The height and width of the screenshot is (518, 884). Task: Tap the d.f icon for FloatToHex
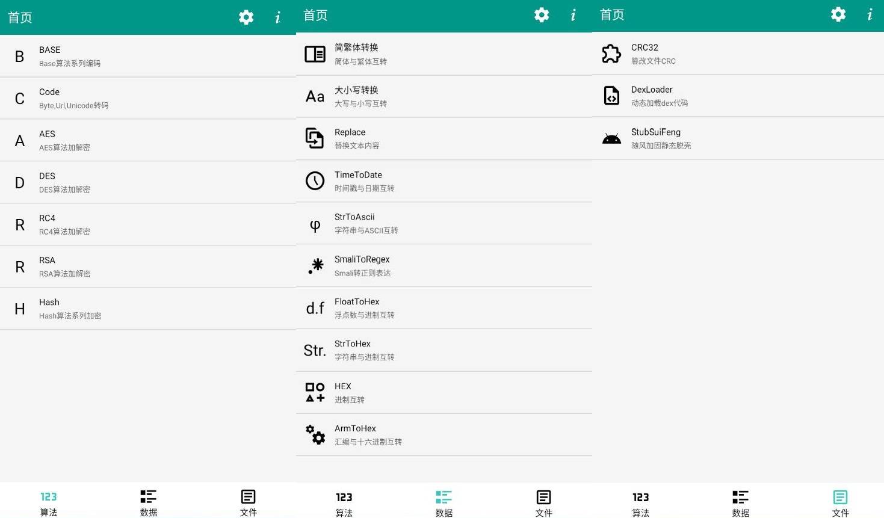tap(315, 308)
